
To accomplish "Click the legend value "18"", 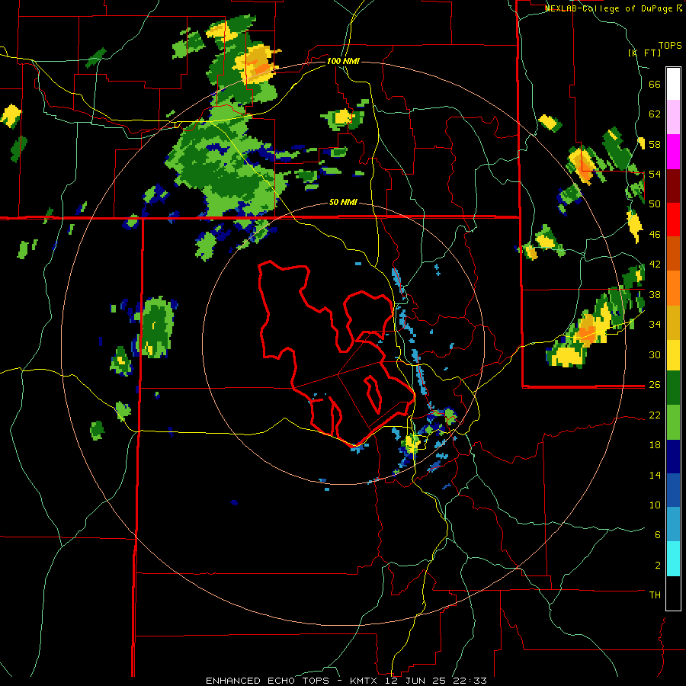I will click(x=655, y=445).
